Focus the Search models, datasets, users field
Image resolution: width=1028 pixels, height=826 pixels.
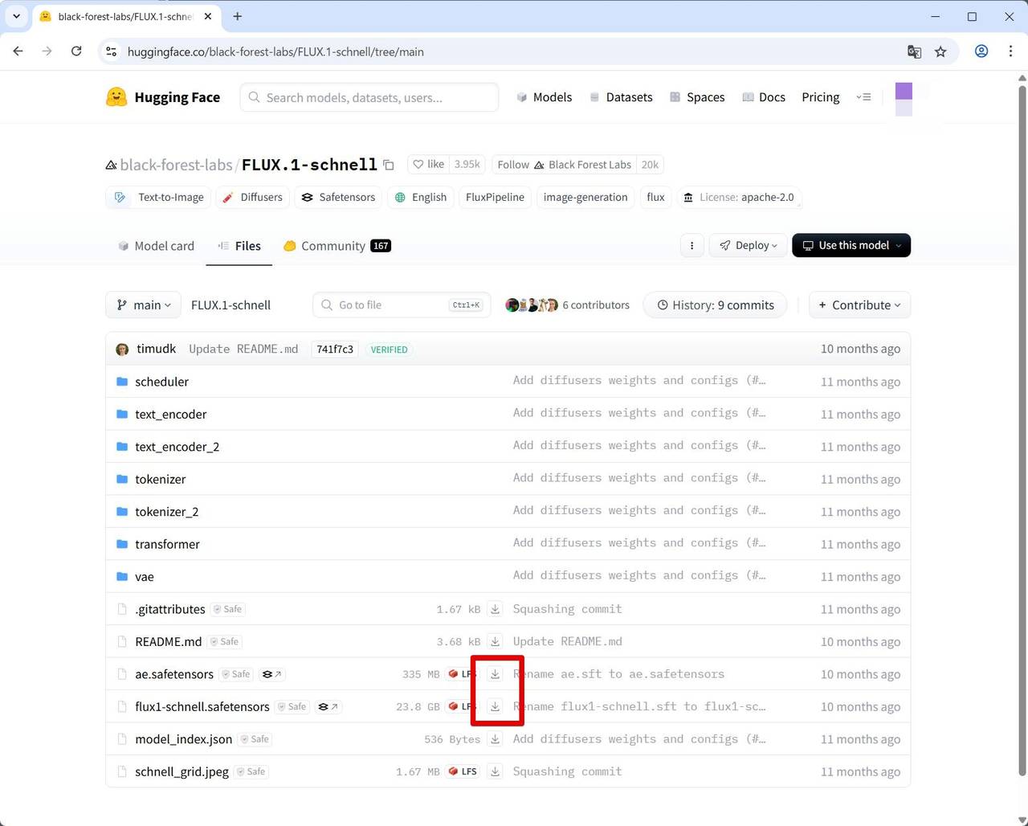click(x=369, y=97)
